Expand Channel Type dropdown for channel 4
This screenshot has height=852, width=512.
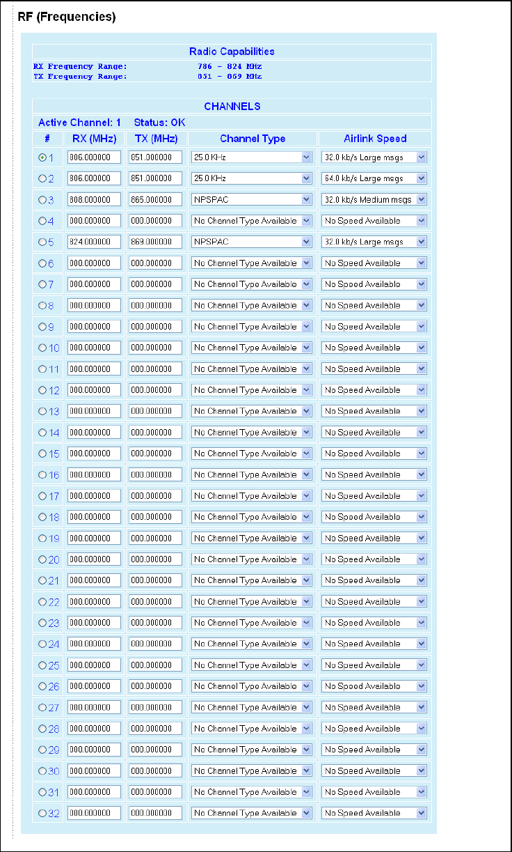pos(251,221)
